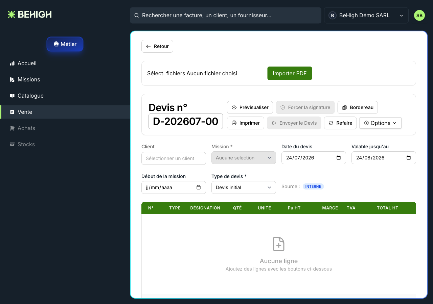The height and width of the screenshot is (304, 433).
Task: Click the calendar icon in Valable jusqu'au
Action: coord(409,158)
